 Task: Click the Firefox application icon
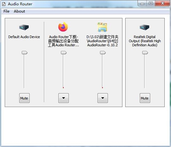(x=63, y=27)
